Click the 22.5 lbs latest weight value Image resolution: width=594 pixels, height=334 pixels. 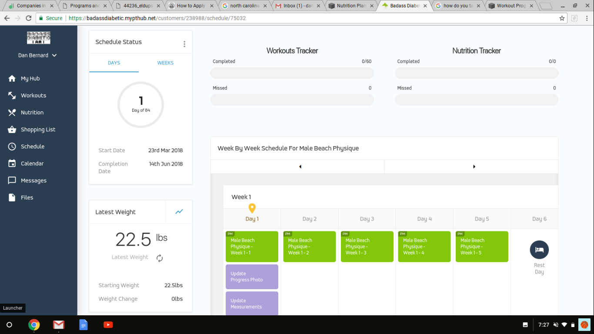[x=141, y=240]
